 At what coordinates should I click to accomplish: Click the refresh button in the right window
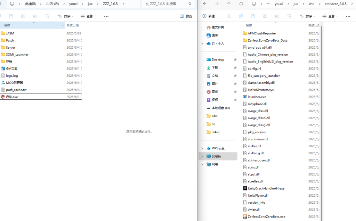pos(241,4)
